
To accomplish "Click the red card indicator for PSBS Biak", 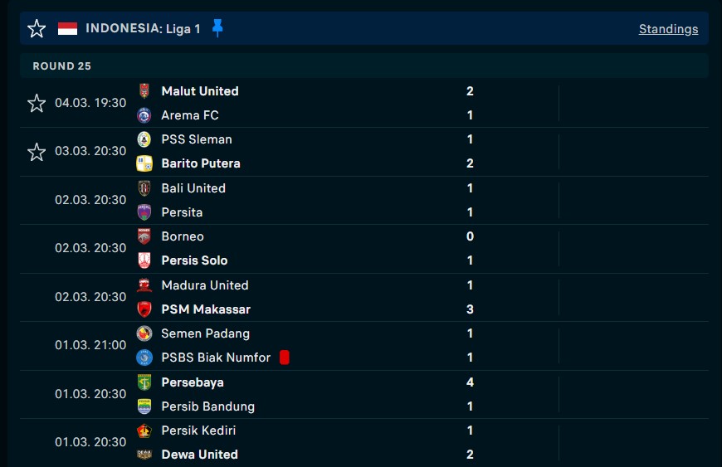I will pyautogui.click(x=285, y=358).
